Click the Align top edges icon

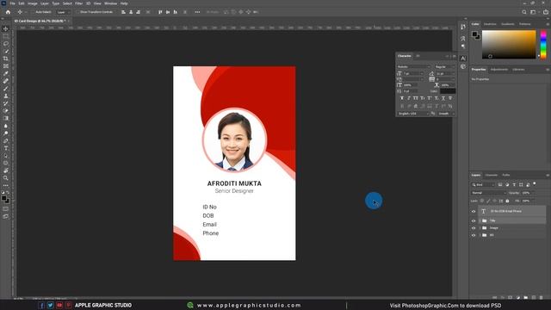(160, 12)
